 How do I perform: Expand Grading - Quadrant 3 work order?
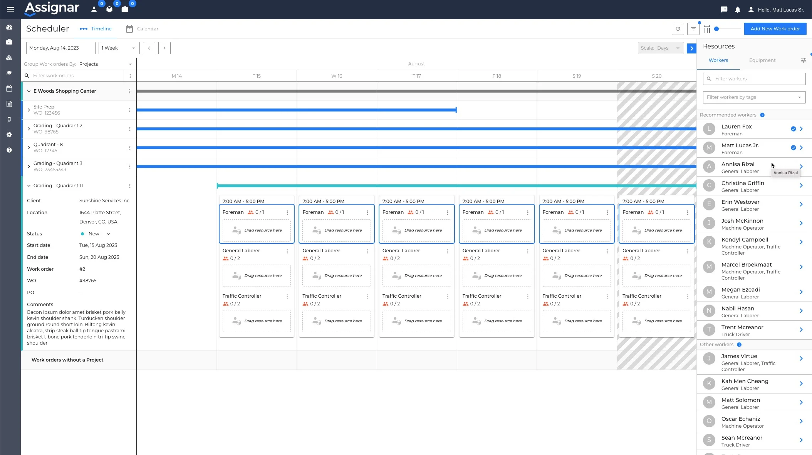[29, 167]
